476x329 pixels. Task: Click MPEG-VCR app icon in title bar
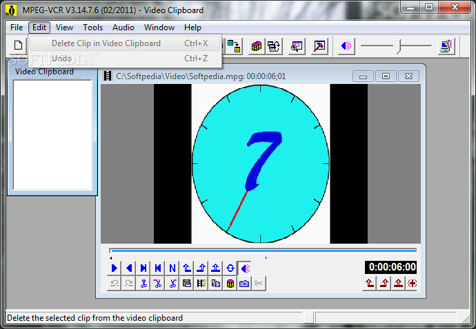click(x=11, y=10)
